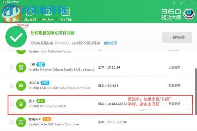Click 无需更新 status in the 主板 row

point(174,67)
